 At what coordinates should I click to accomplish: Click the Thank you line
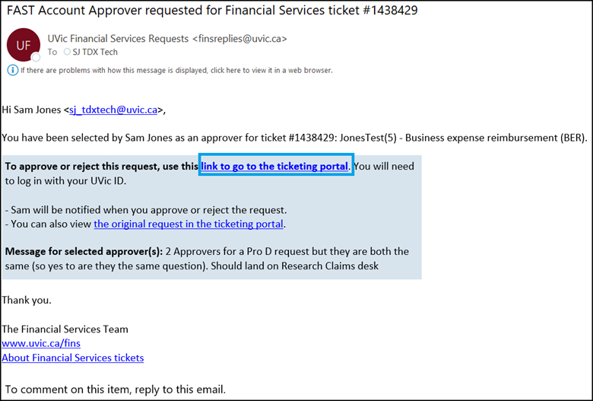point(27,301)
